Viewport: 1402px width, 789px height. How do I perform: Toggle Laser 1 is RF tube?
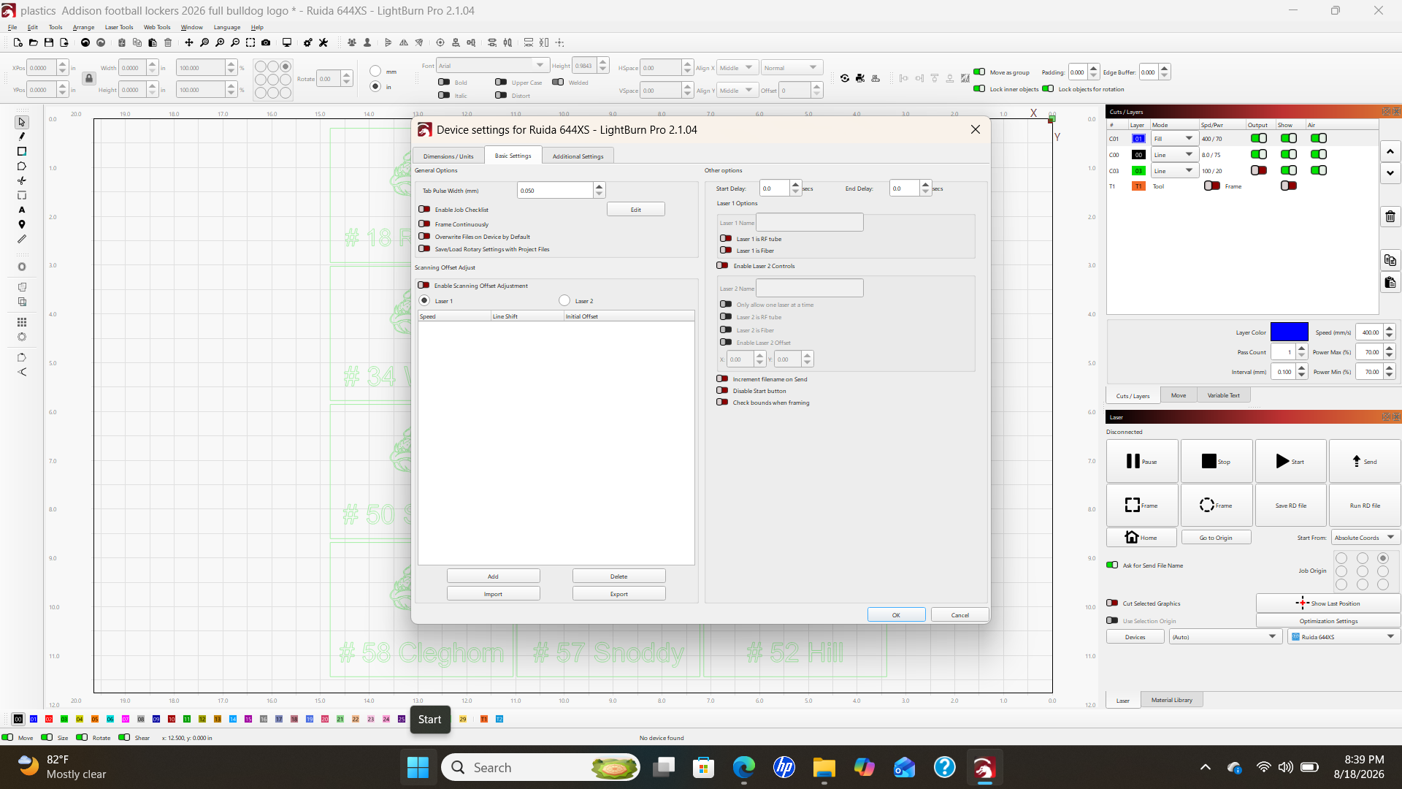pos(726,239)
